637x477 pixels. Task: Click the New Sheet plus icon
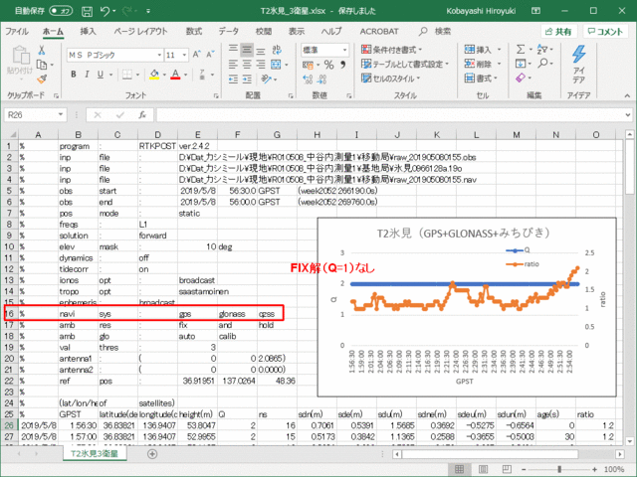(x=152, y=454)
